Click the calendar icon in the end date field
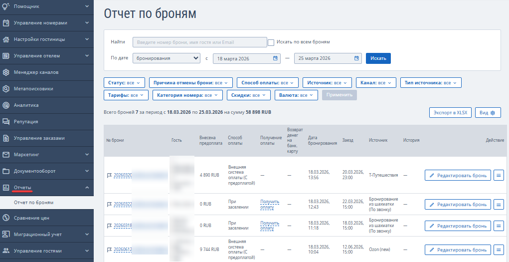The height and width of the screenshot is (262, 509). click(357, 58)
